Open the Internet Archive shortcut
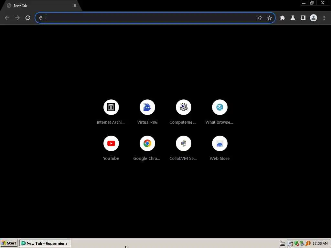Screen dimensions: 331x248 [111, 112]
